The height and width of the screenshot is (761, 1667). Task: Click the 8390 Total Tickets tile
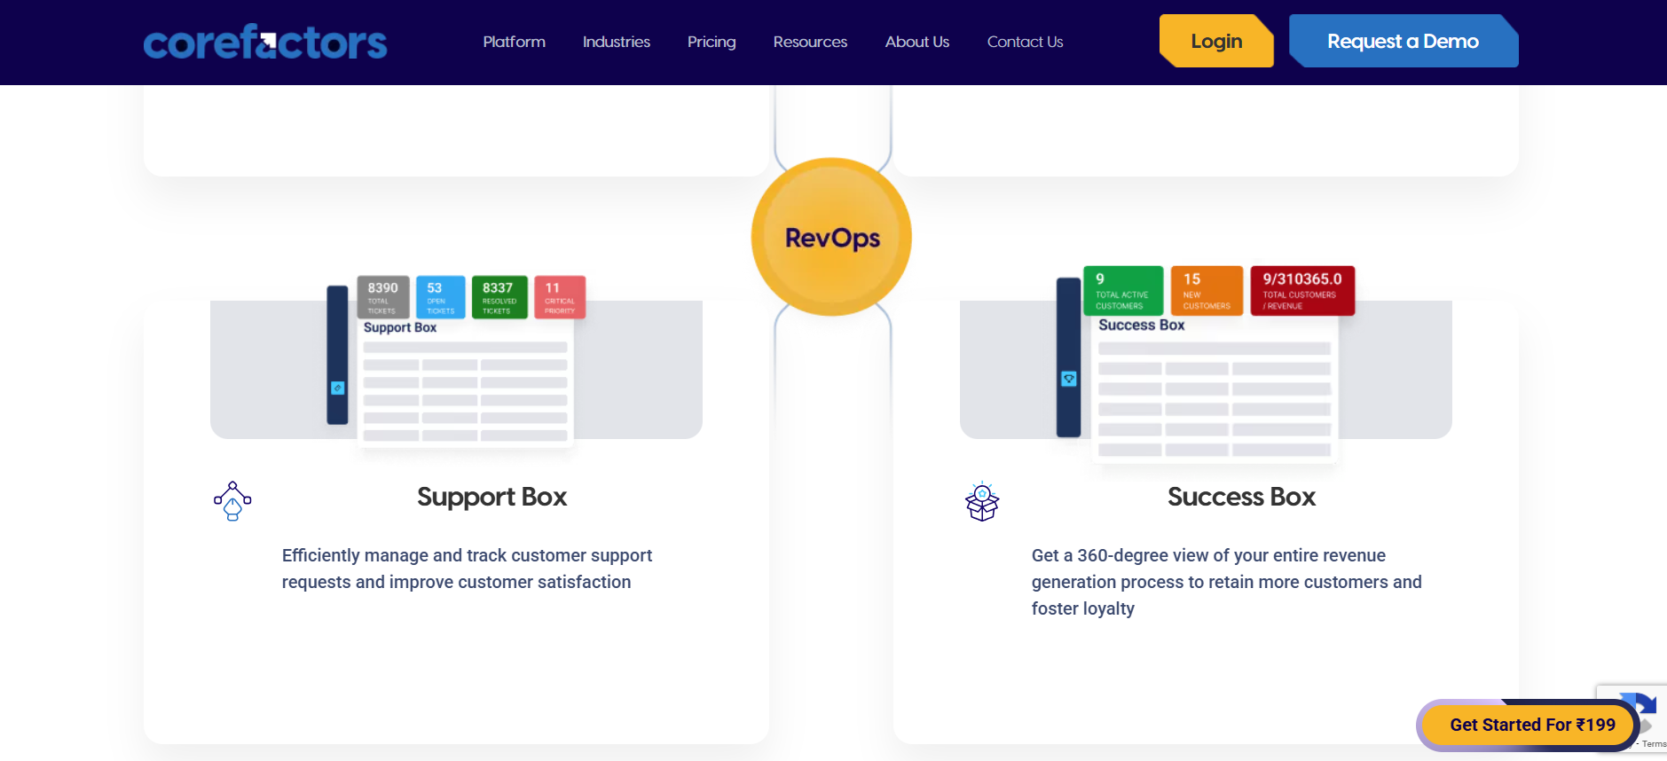(x=383, y=297)
